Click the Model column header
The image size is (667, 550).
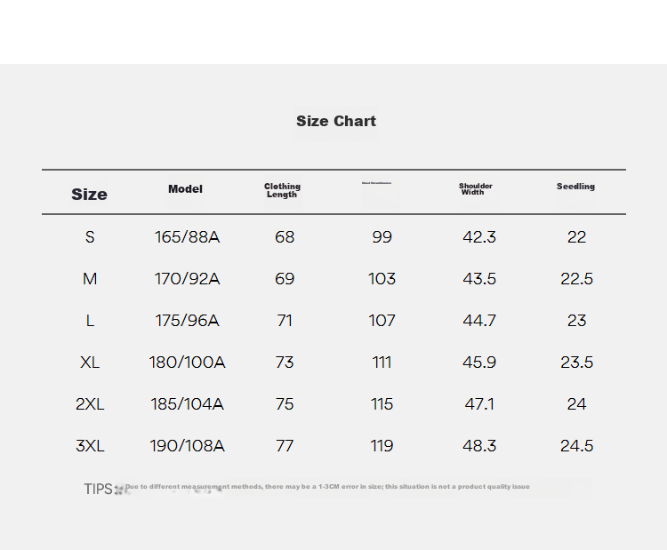click(185, 188)
